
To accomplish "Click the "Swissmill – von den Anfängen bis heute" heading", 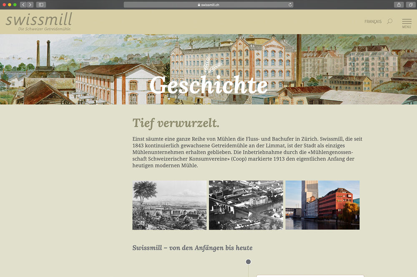I will coord(192,248).
